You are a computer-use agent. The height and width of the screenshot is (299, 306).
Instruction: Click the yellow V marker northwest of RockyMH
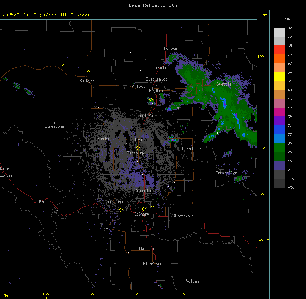[x=62, y=65]
